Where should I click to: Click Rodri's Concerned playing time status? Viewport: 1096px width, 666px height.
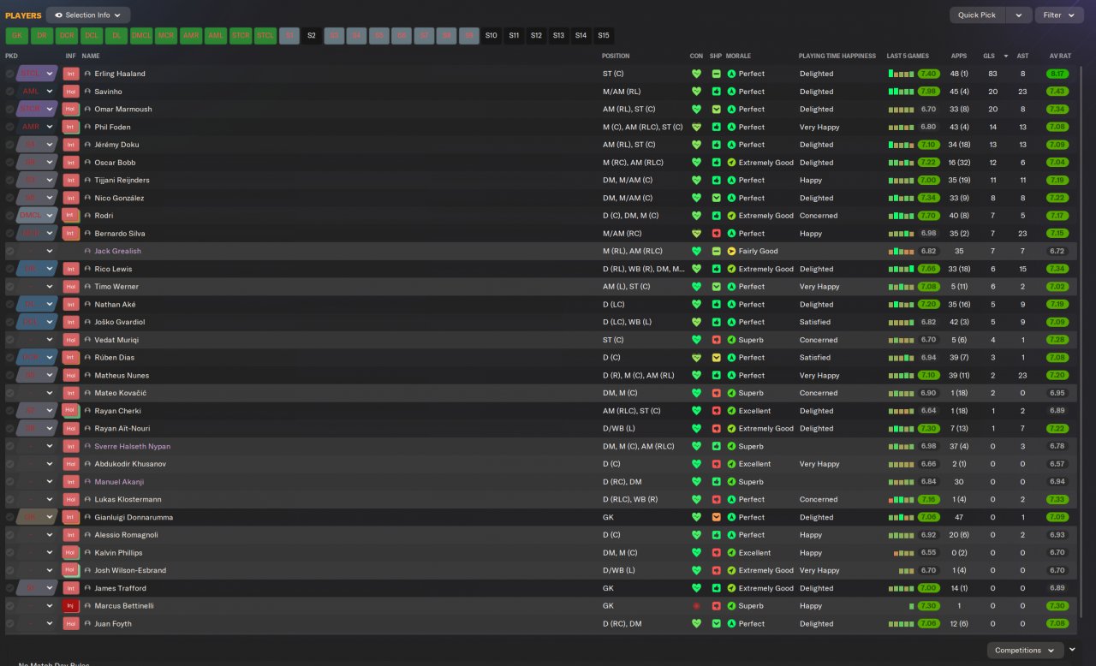pos(819,216)
